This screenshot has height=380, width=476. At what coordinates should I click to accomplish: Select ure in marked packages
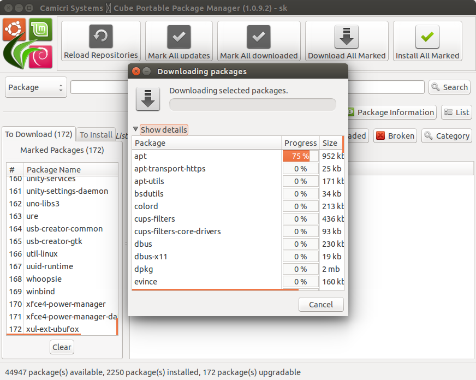click(x=62, y=216)
